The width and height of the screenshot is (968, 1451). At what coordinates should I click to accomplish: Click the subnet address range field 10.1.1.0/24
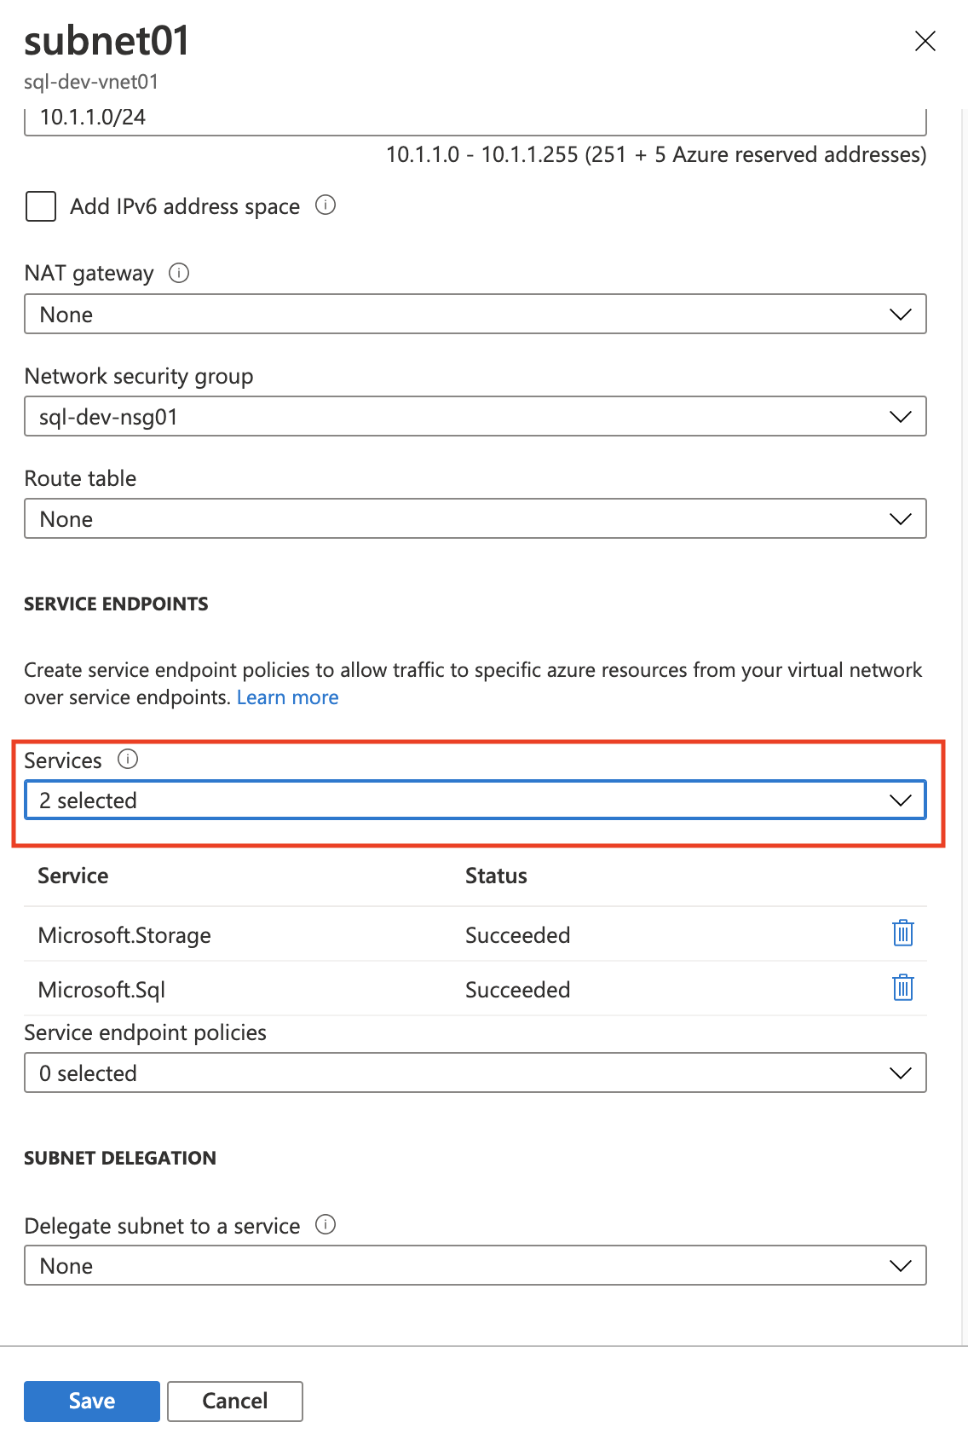475,119
